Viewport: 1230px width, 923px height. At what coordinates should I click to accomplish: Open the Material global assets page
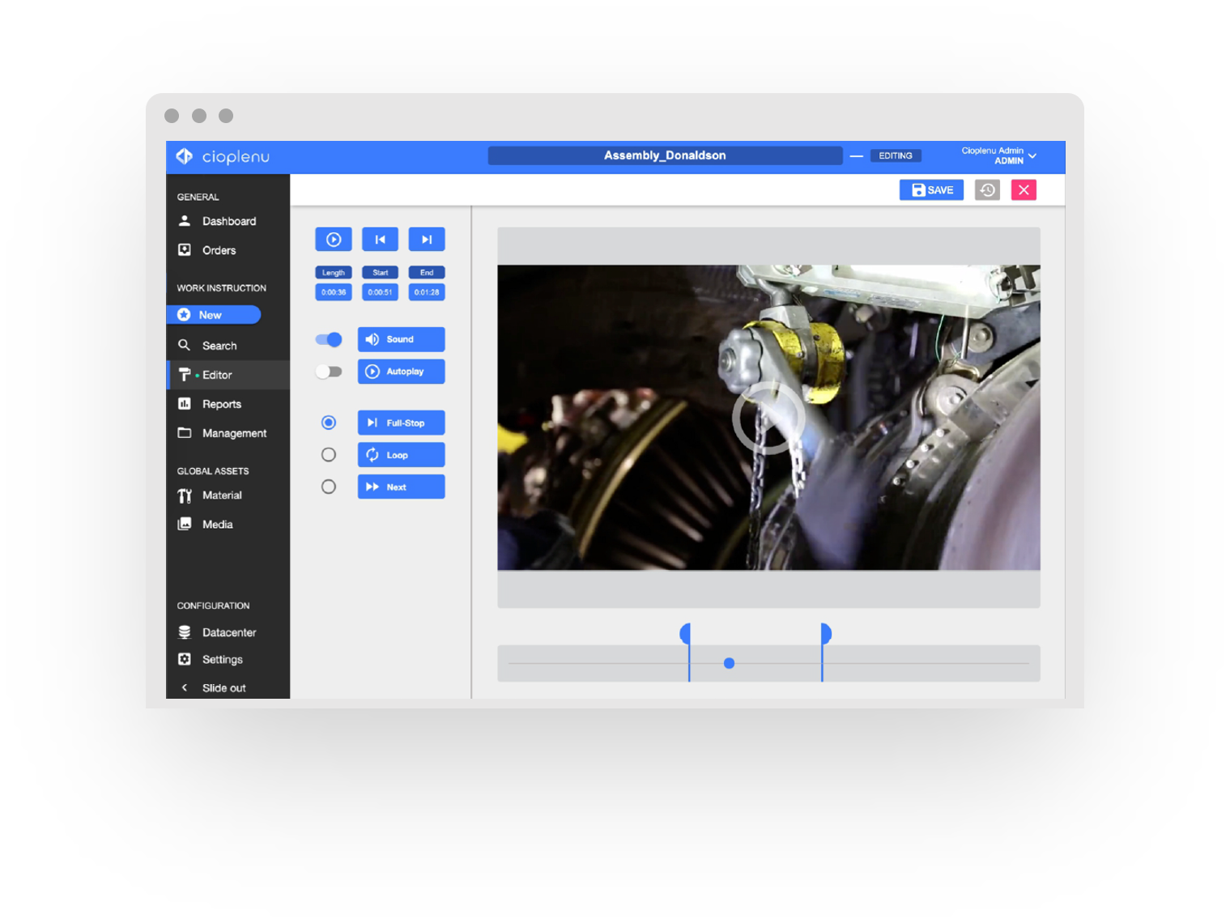[x=221, y=496]
